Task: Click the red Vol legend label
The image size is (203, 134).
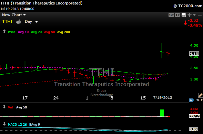Action: [10, 107]
